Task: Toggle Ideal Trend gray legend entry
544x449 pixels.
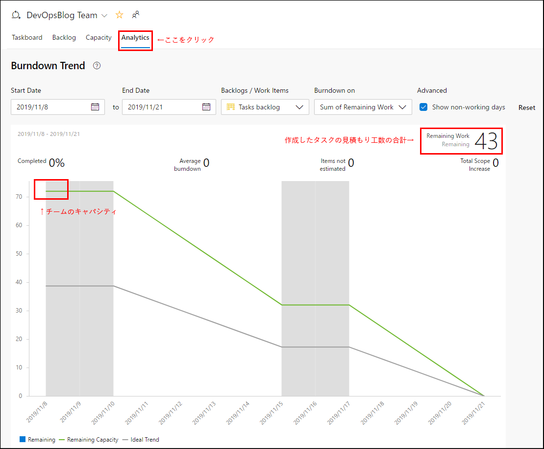Action: coord(141,440)
